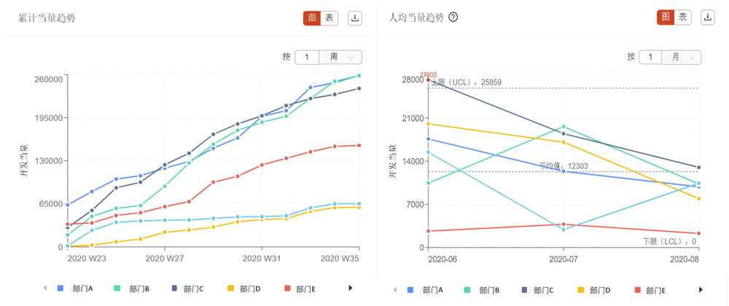This screenshot has width=729, height=306.
Task: Toggle 部门A series in left chart legend
Action: [75, 289]
